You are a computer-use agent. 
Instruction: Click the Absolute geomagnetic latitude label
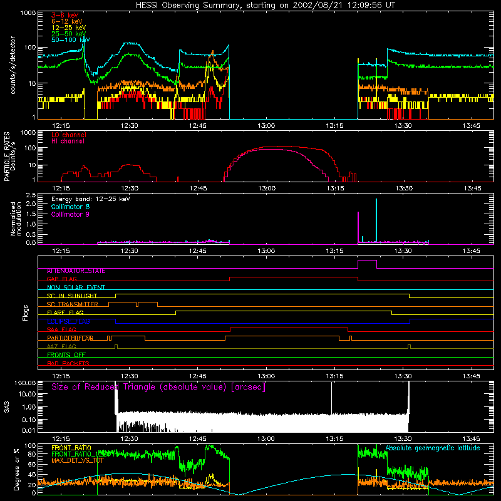coord(433,448)
